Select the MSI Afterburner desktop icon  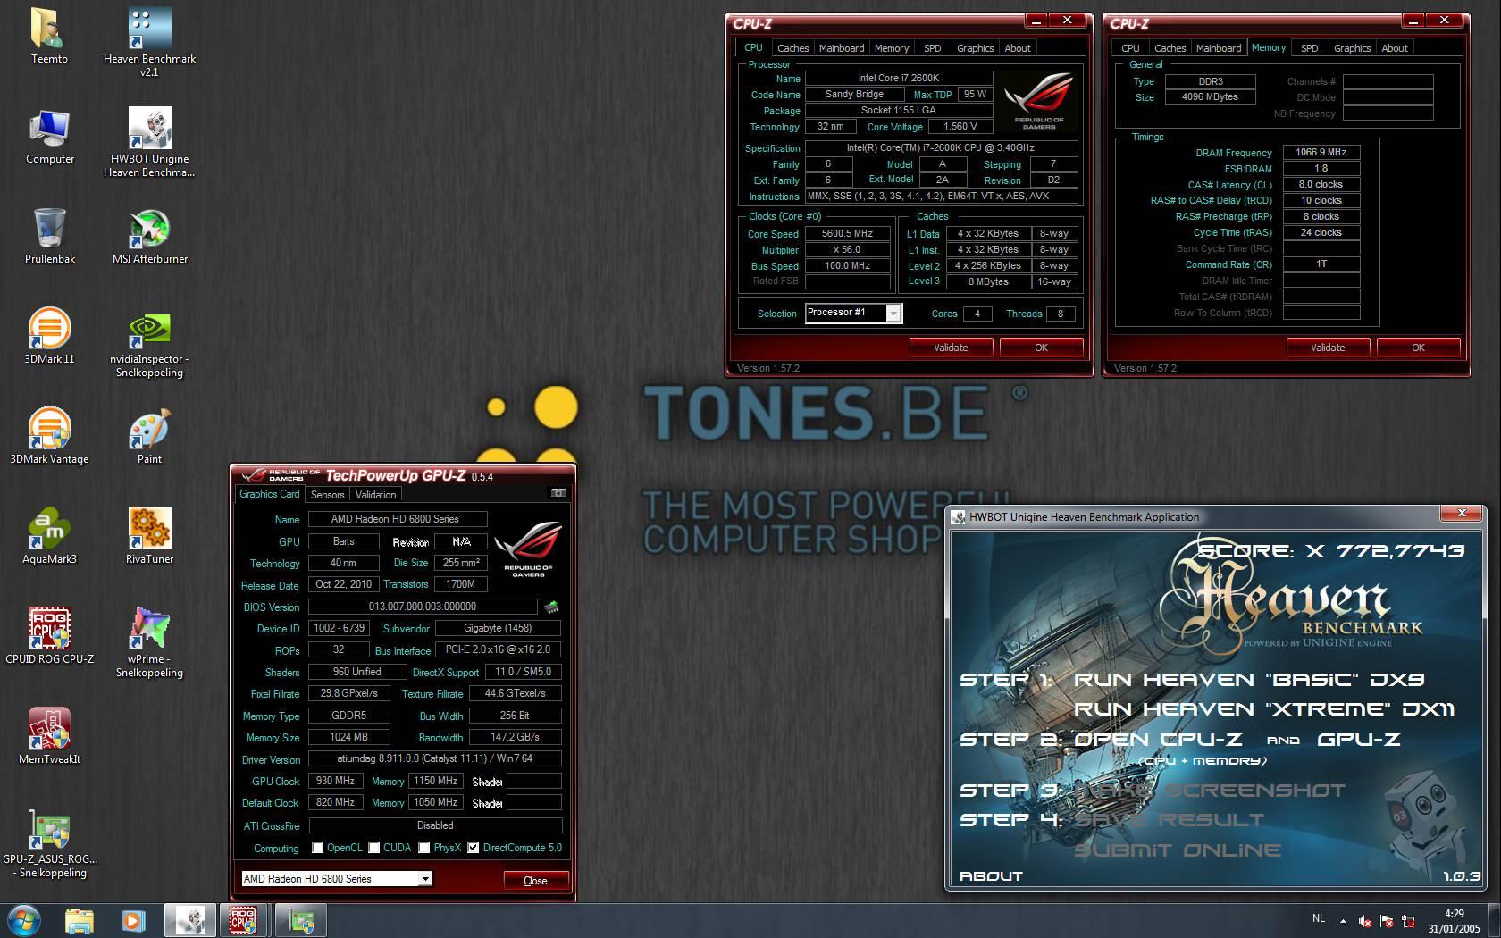point(149,236)
